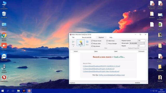Click the Play macro button
Image resolution: width=166 pixels, height=93 pixels.
pyautogui.click(x=73, y=43)
